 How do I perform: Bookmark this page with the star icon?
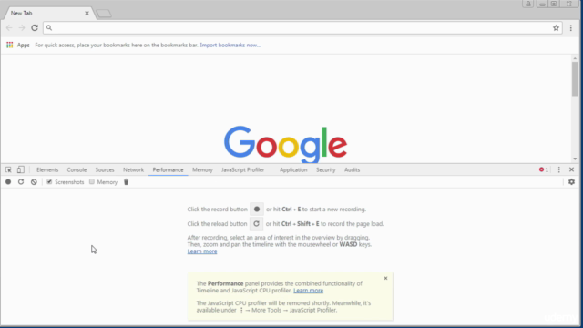[x=556, y=28]
